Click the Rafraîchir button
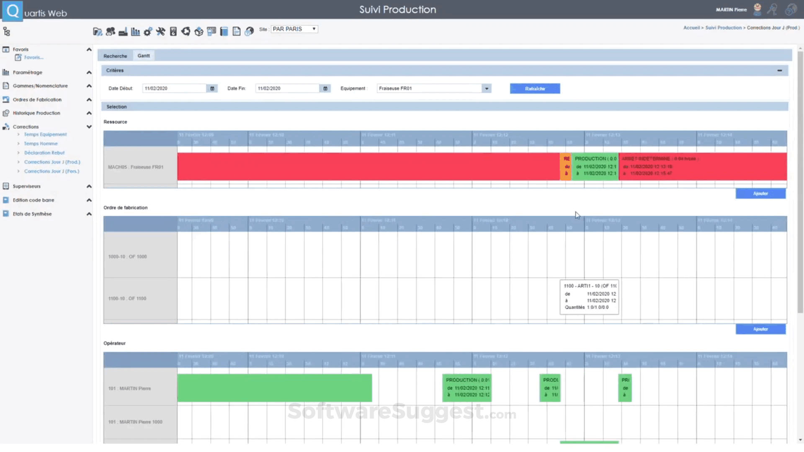The height and width of the screenshot is (452, 804). [x=535, y=88]
